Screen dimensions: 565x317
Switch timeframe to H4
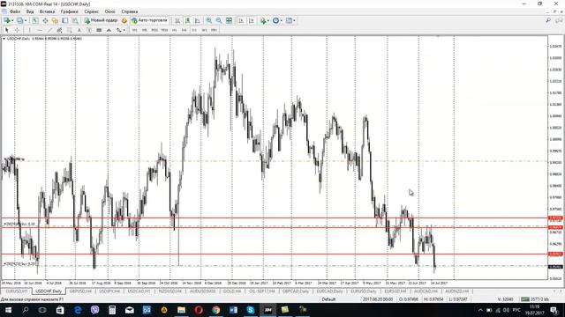185,30
